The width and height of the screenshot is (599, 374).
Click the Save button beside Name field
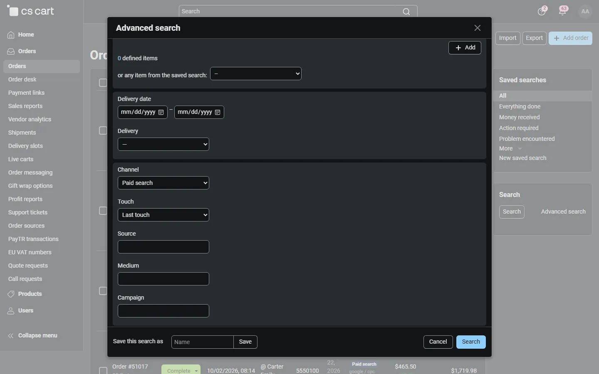point(245,342)
